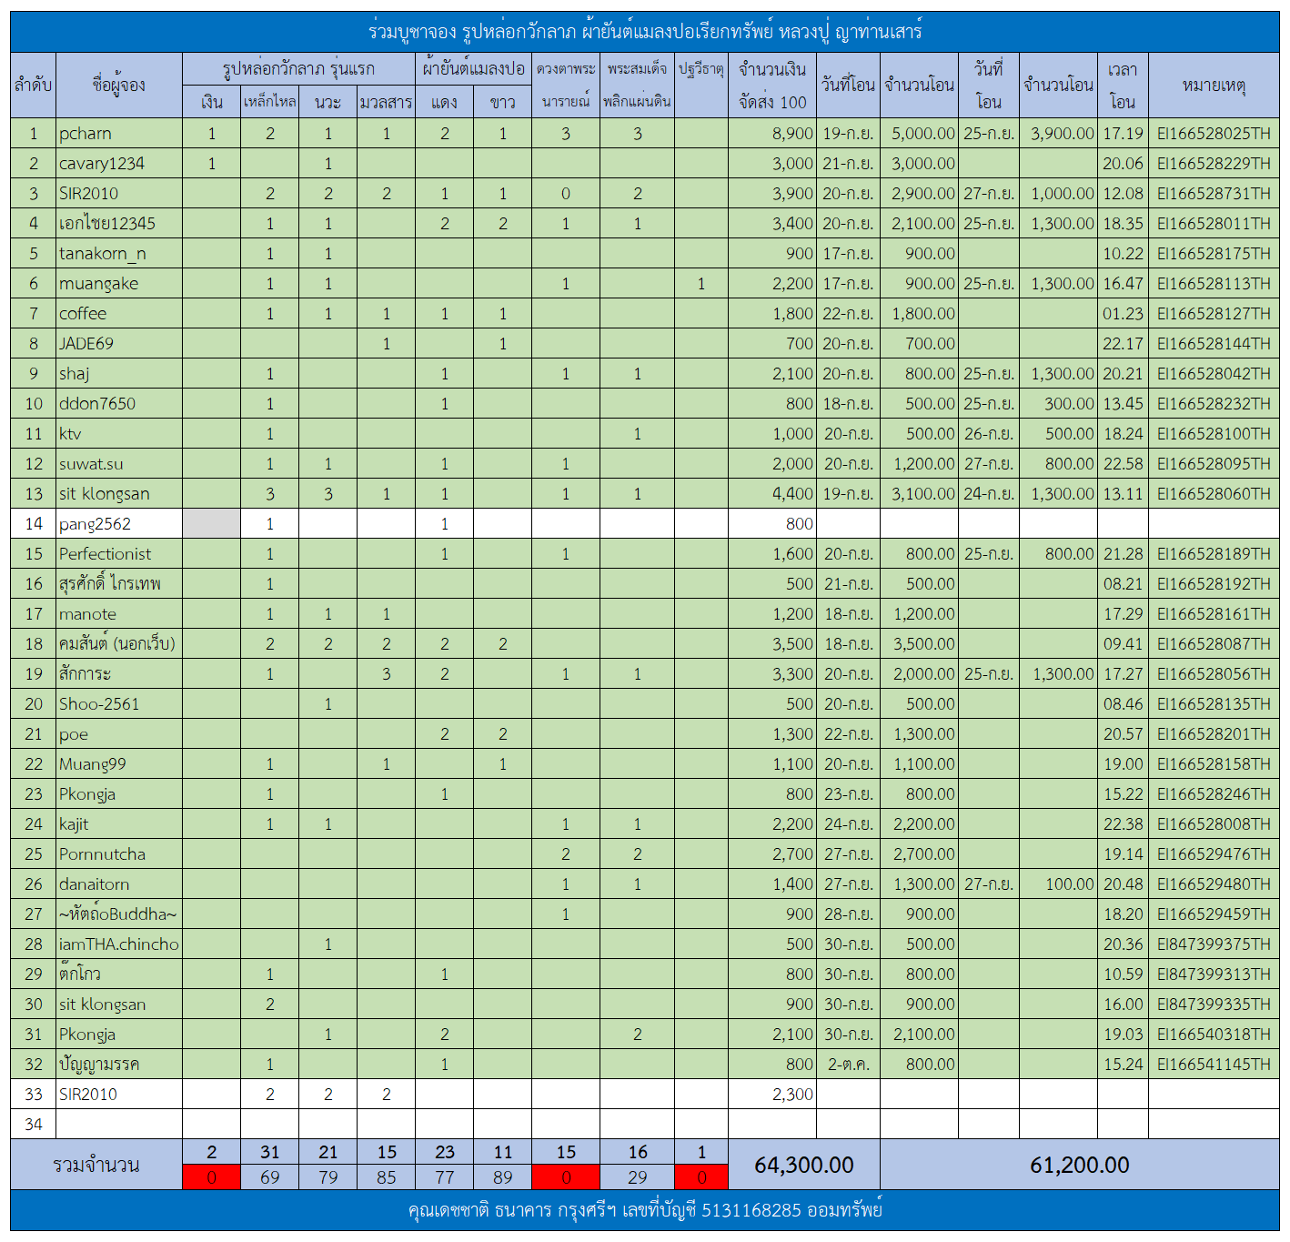1290x1242 pixels.
Task: Click the 'เหล็กไหล' sub-header
Action: tap(270, 102)
